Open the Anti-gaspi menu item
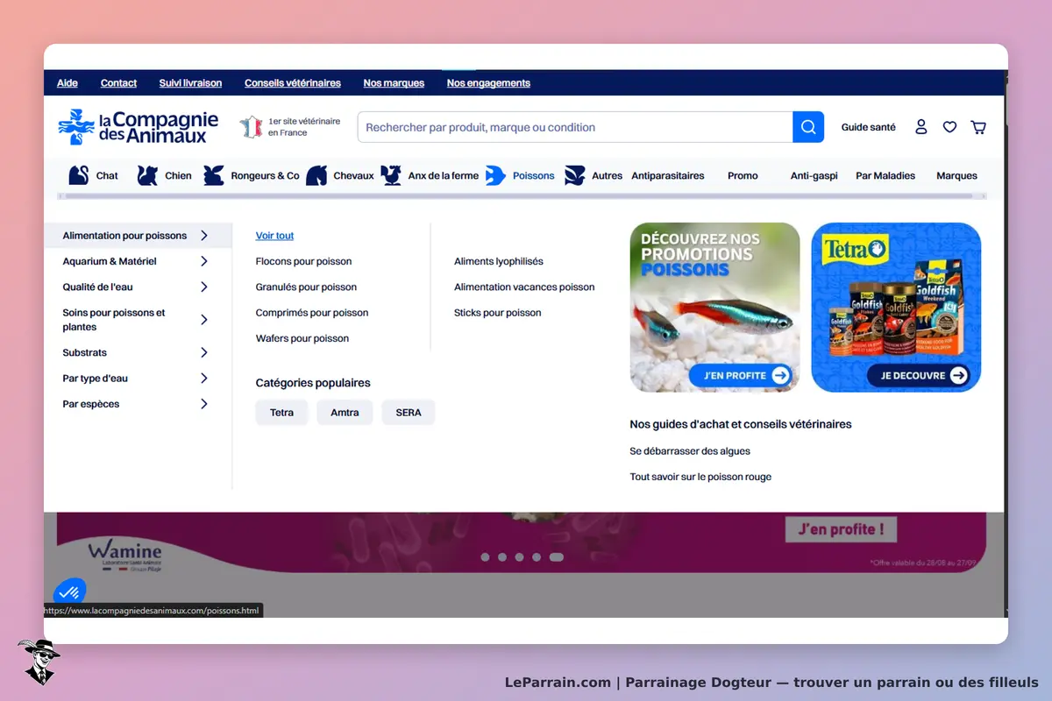The image size is (1052, 701). point(814,175)
